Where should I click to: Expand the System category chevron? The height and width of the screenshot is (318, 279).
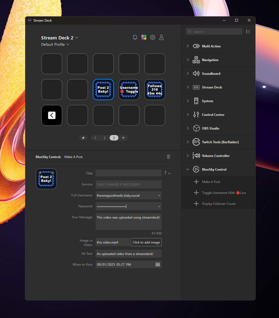point(188,101)
